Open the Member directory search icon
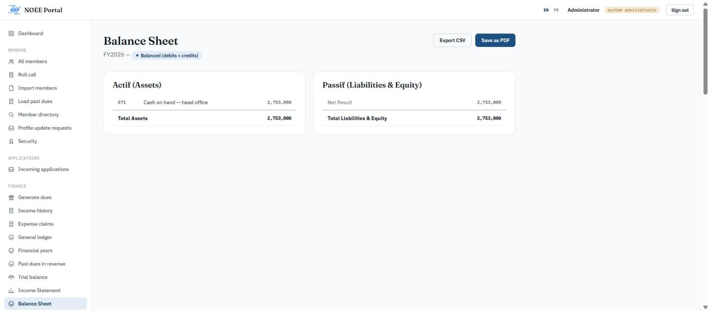This screenshot has width=709, height=311. coord(11,115)
